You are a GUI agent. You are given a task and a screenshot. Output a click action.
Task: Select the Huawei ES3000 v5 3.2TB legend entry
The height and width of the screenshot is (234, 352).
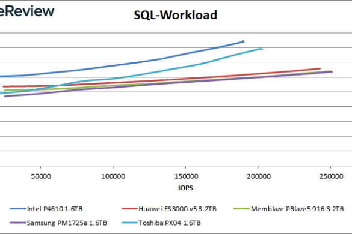pyautogui.click(x=169, y=209)
